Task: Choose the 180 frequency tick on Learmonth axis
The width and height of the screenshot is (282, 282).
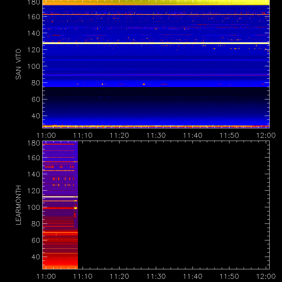Action: click(33, 143)
